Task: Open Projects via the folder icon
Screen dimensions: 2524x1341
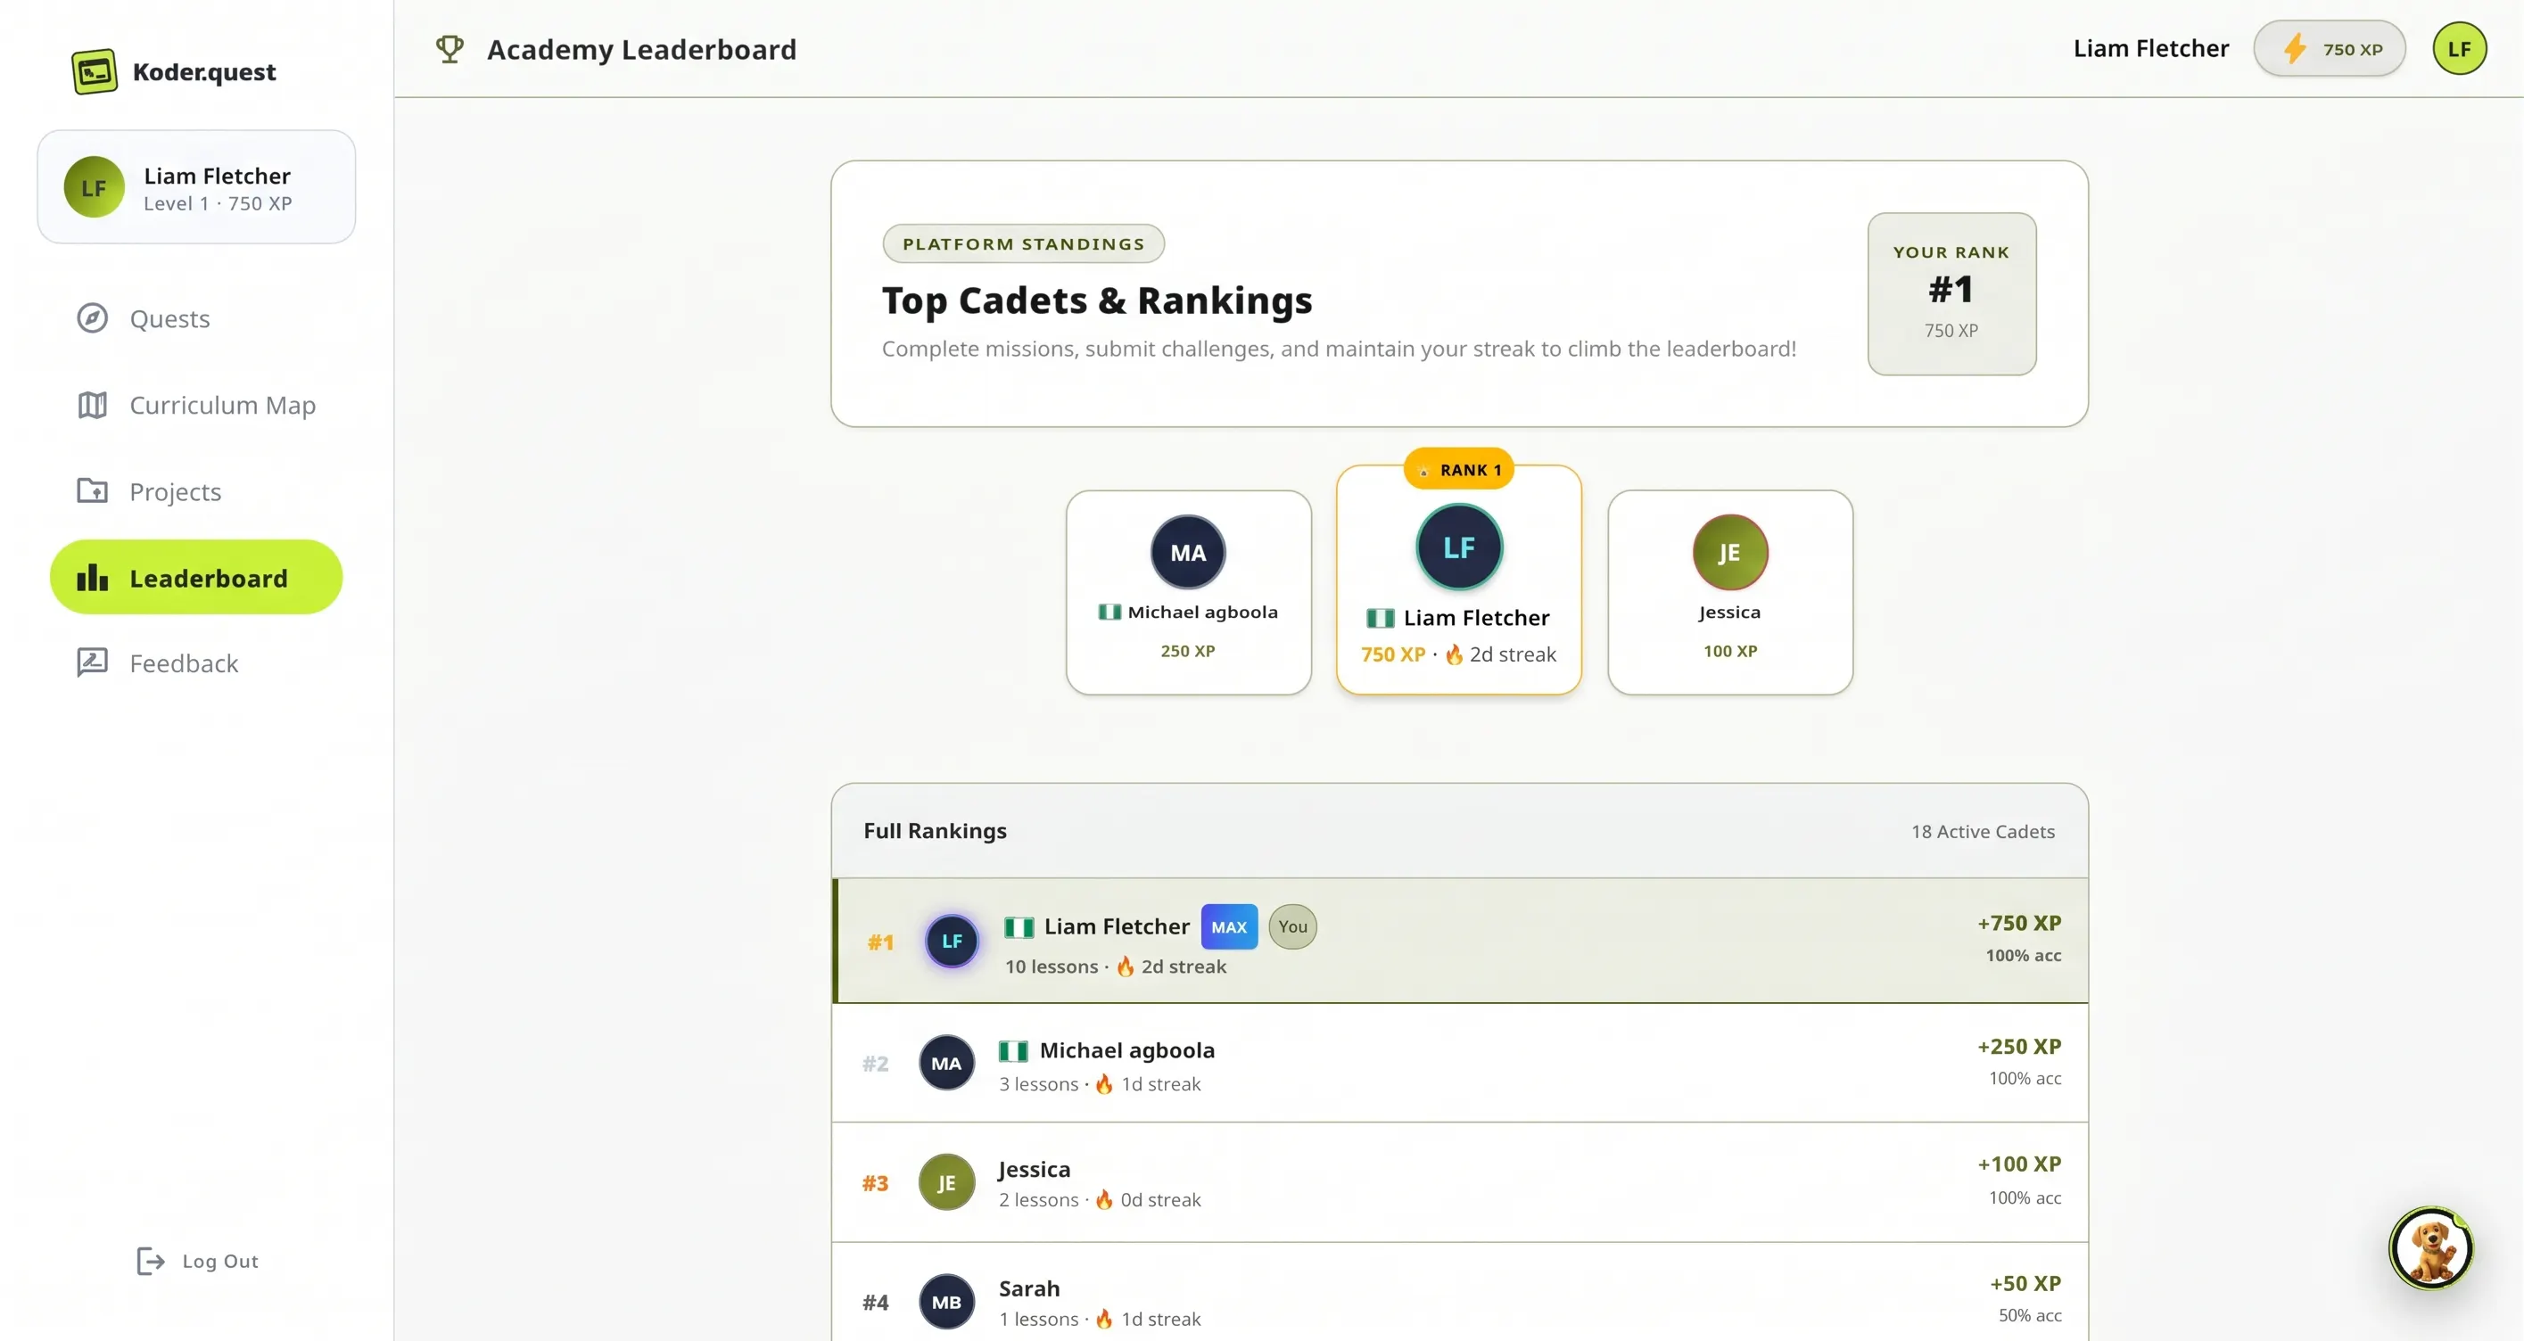Action: [92, 490]
